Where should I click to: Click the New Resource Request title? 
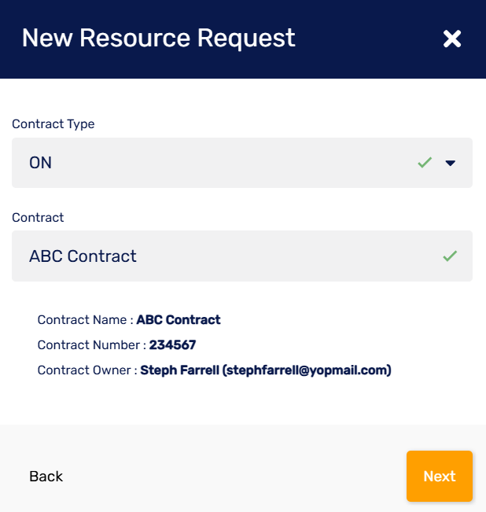pos(158,38)
